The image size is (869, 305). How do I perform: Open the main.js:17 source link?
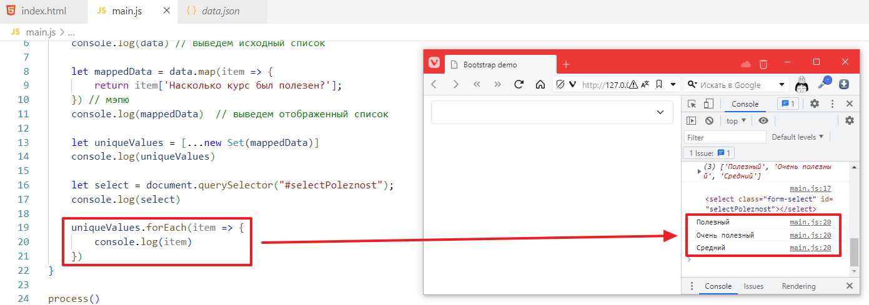[810, 188]
